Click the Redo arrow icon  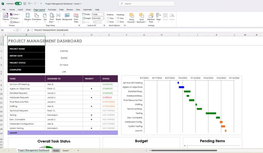coord(35,4)
